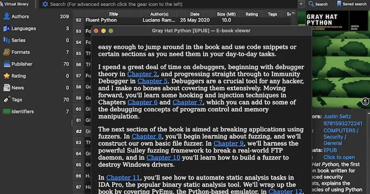370x194 pixels.
Task: Select the Publisher icon in sidebar
Action: (x=7, y=64)
